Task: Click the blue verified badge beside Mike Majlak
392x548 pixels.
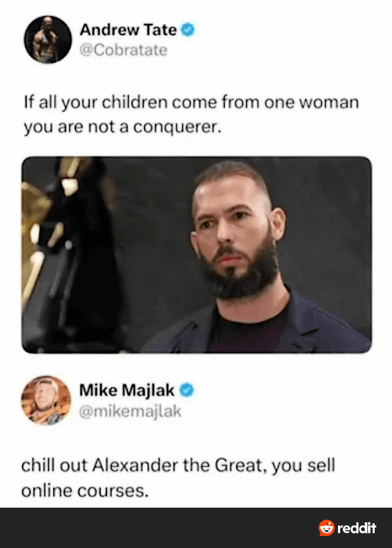Action: pyautogui.click(x=187, y=390)
